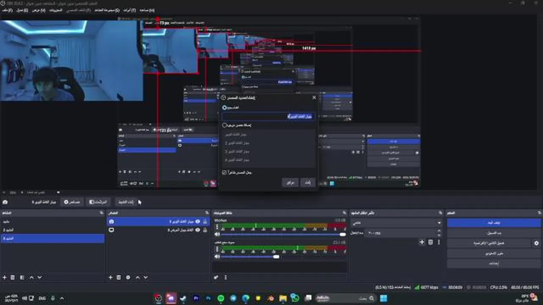
Task: Move source up with the Sources up arrow
Action: pos(137,277)
